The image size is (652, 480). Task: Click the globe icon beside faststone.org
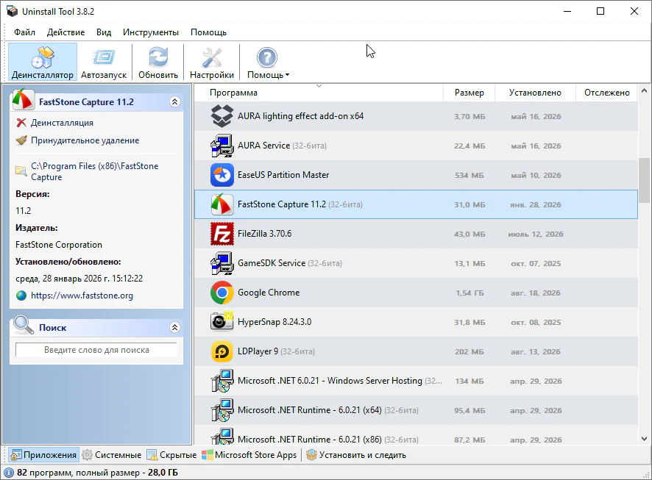(x=21, y=295)
